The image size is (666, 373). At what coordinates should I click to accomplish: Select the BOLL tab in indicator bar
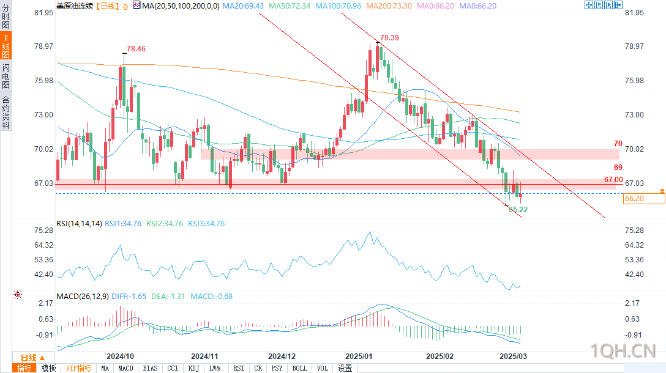[300, 368]
